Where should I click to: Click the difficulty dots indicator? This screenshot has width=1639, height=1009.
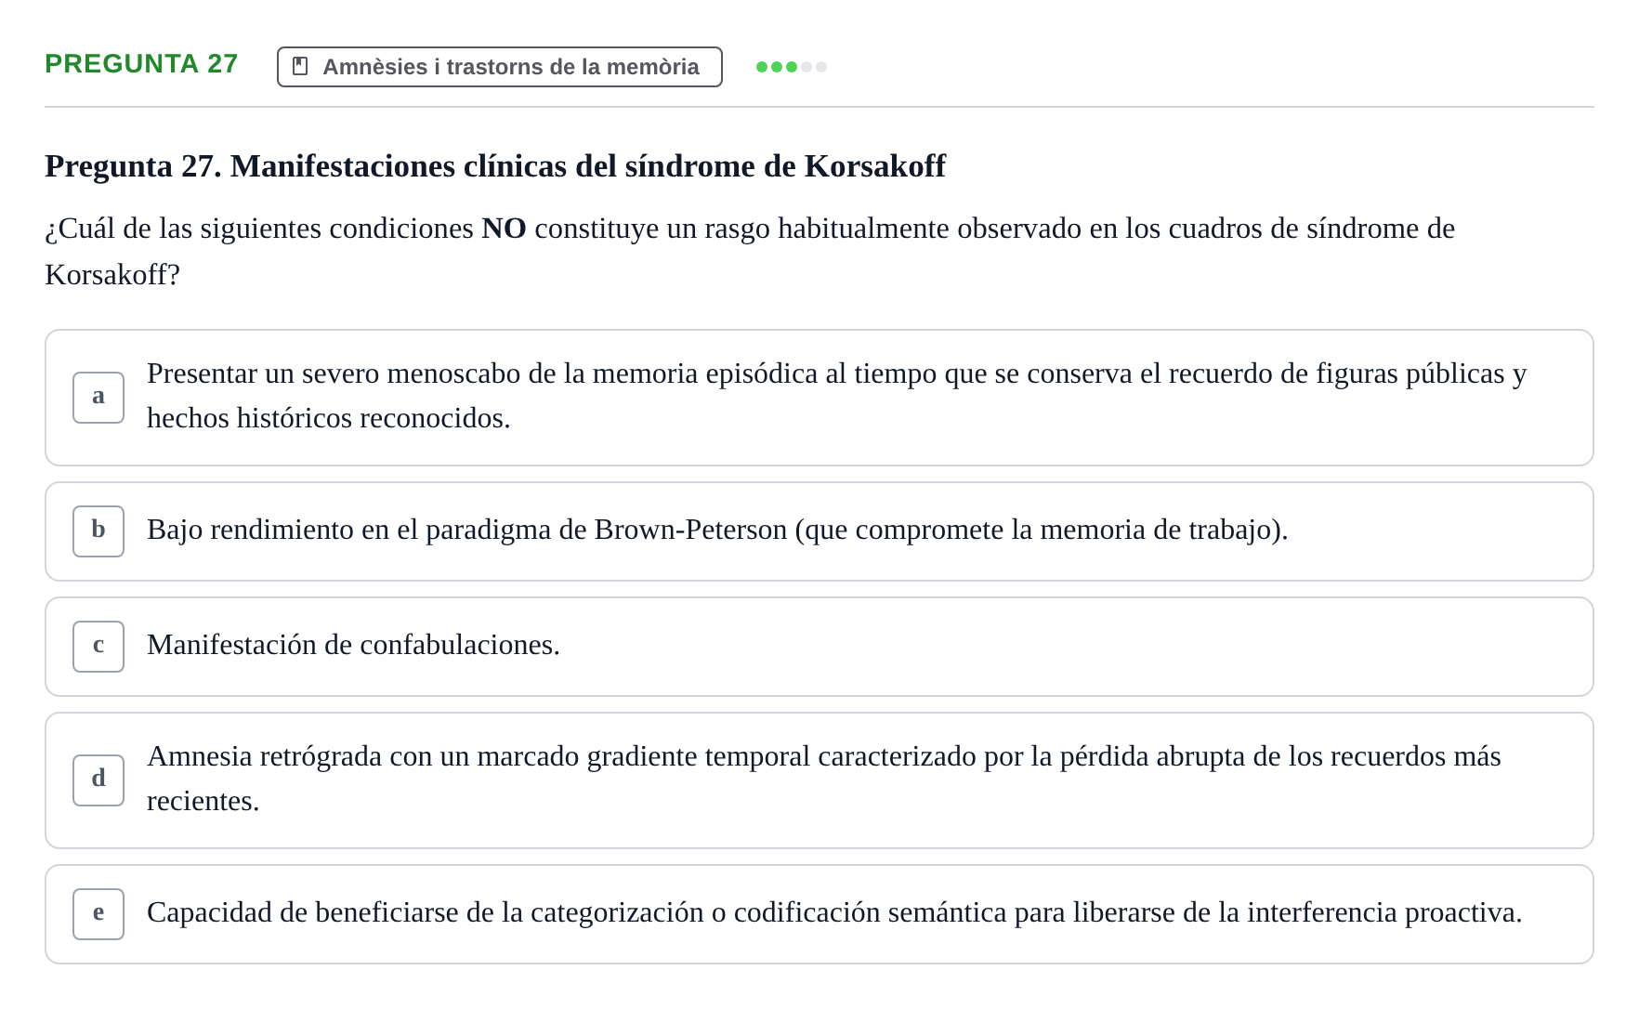[x=792, y=67]
